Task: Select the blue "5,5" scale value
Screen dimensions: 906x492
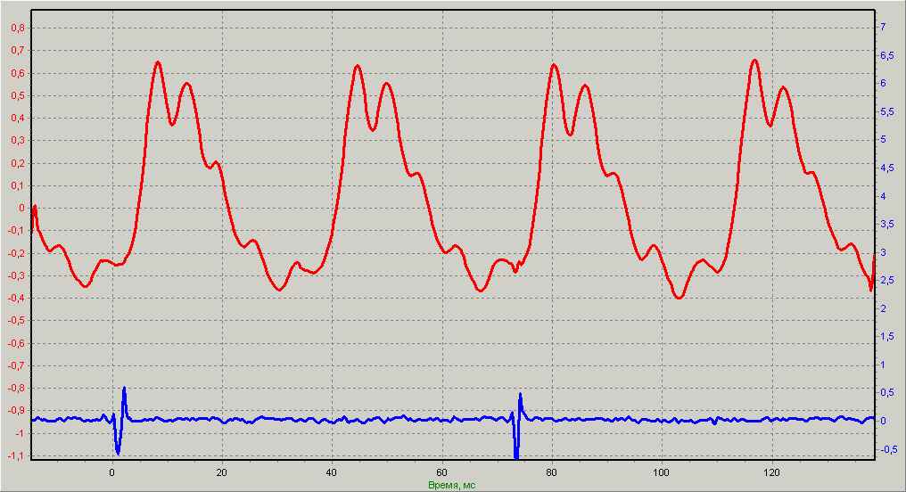Action: (886, 111)
